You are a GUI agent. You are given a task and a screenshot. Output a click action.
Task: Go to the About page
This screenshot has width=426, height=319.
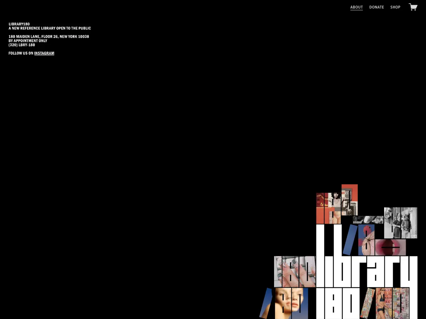coord(356,7)
